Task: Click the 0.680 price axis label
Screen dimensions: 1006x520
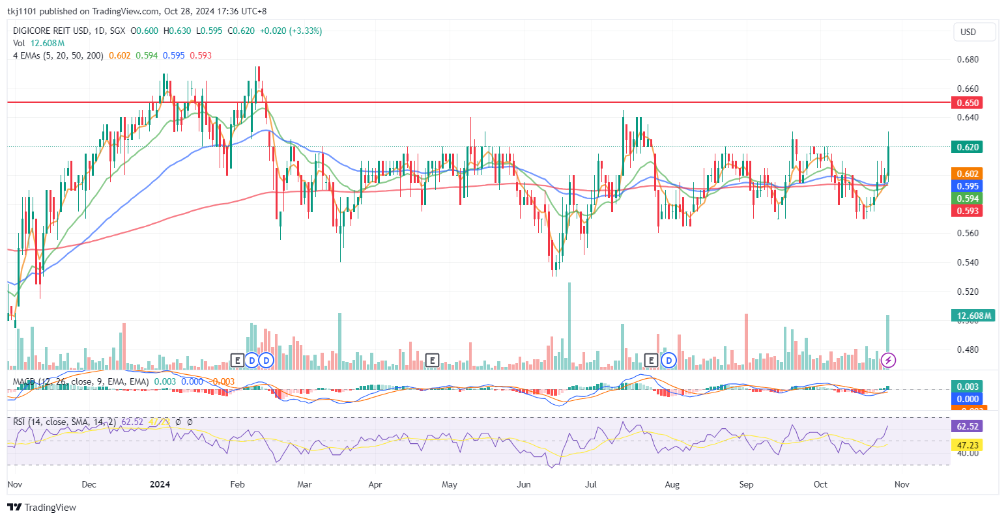Action: coord(968,59)
